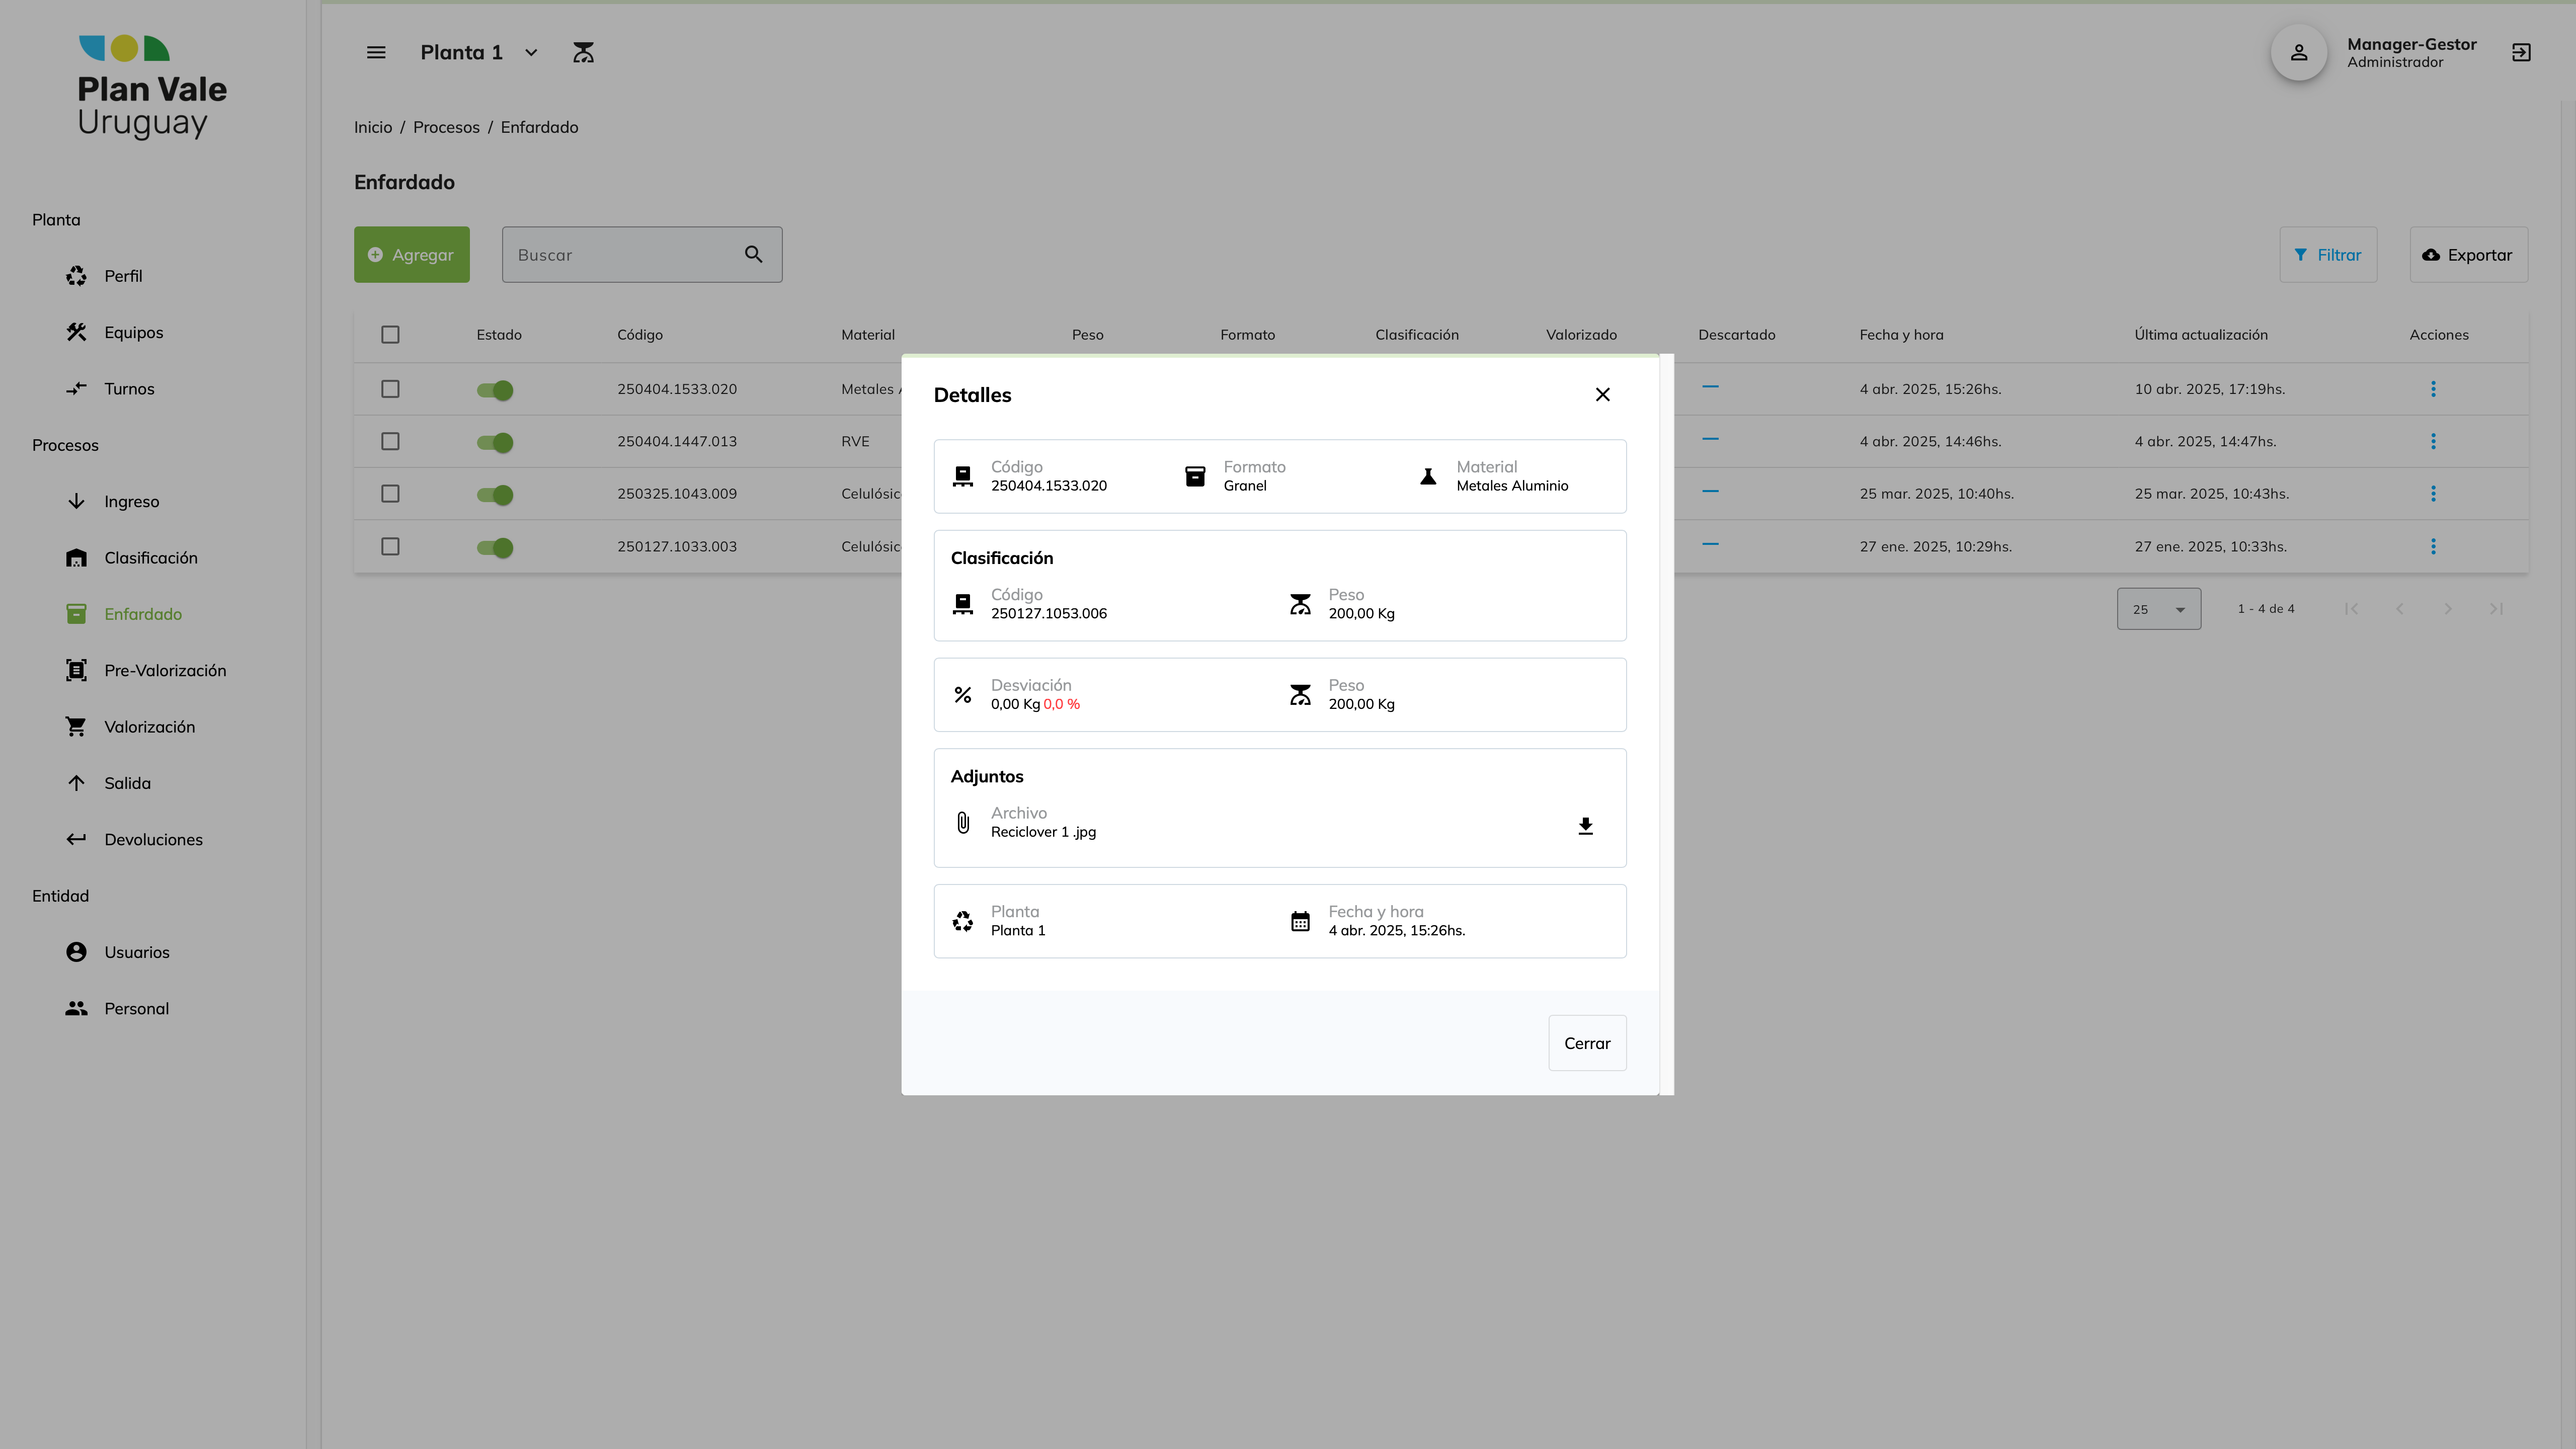This screenshot has height=1449, width=2576.
Task: Toggle Estado switch for row 250127.1033.003
Action: click(495, 547)
